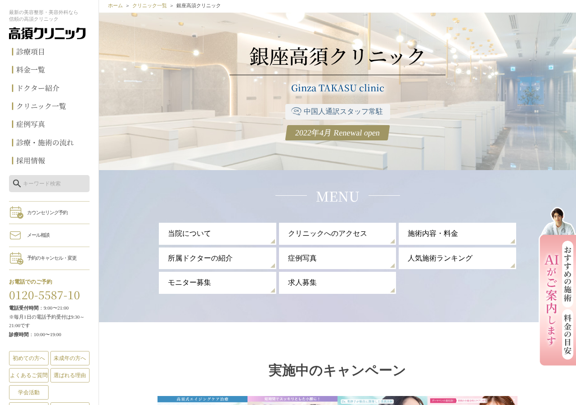
Task: Click the 診療時間 text line
Action: 35,334
